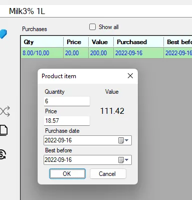Image resolution: width=192 pixels, height=200 pixels.
Task: Open the Purchase date calendar dropdown
Action: click(123, 140)
